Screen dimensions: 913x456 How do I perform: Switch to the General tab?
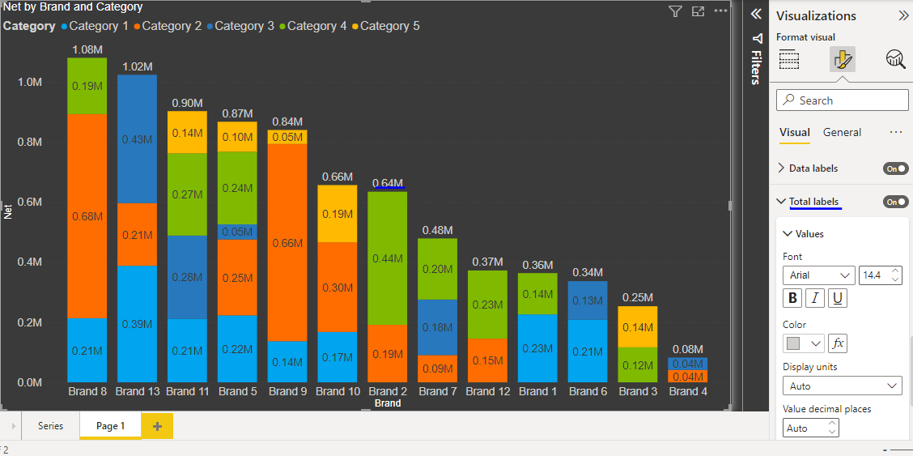point(842,132)
